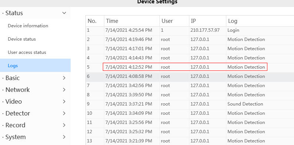
Task: Expand the System settings chevron
Action: pyautogui.click(x=64, y=137)
